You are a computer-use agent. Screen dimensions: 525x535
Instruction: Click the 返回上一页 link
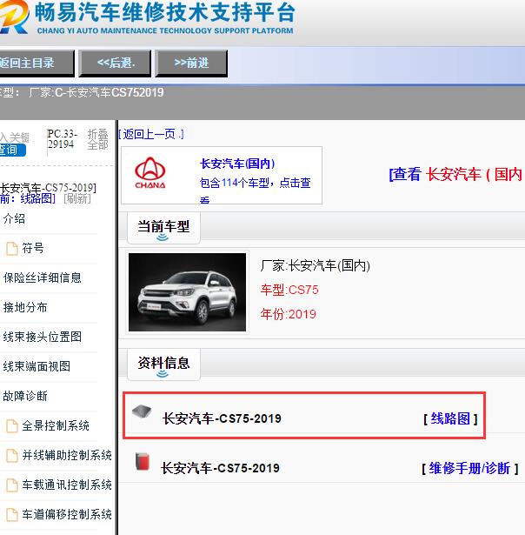pos(151,134)
